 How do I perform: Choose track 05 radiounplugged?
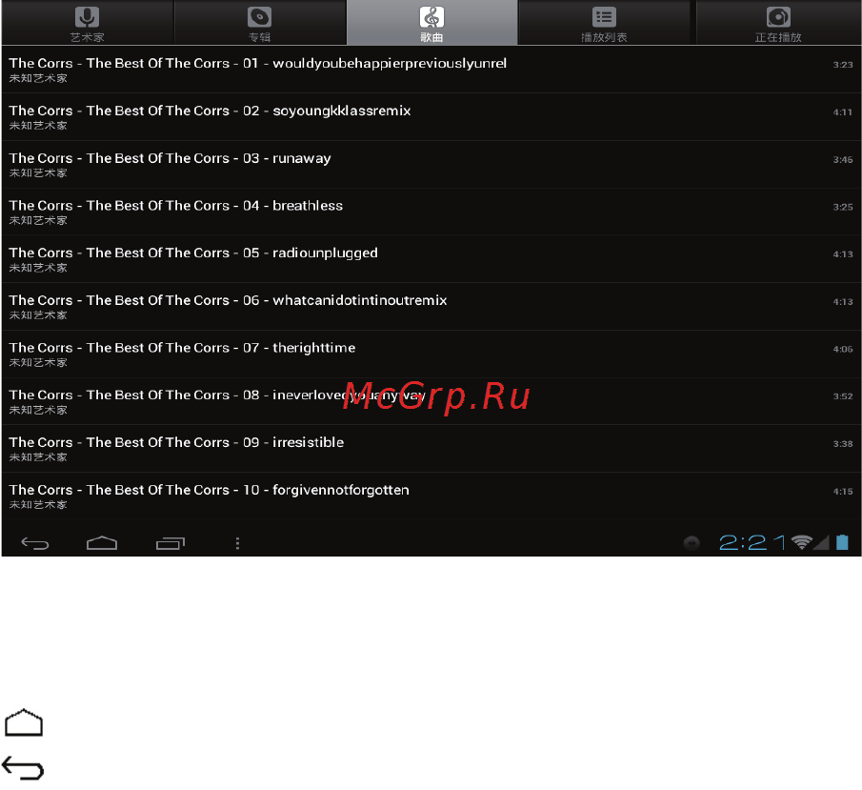click(431, 258)
